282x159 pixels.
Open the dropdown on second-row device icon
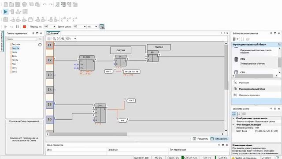pos(21,12)
